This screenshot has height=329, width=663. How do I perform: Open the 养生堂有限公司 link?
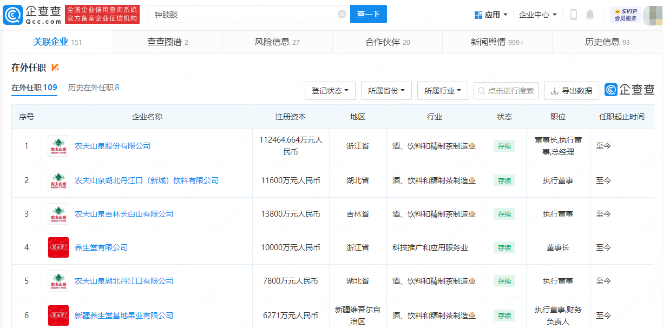coord(101,247)
